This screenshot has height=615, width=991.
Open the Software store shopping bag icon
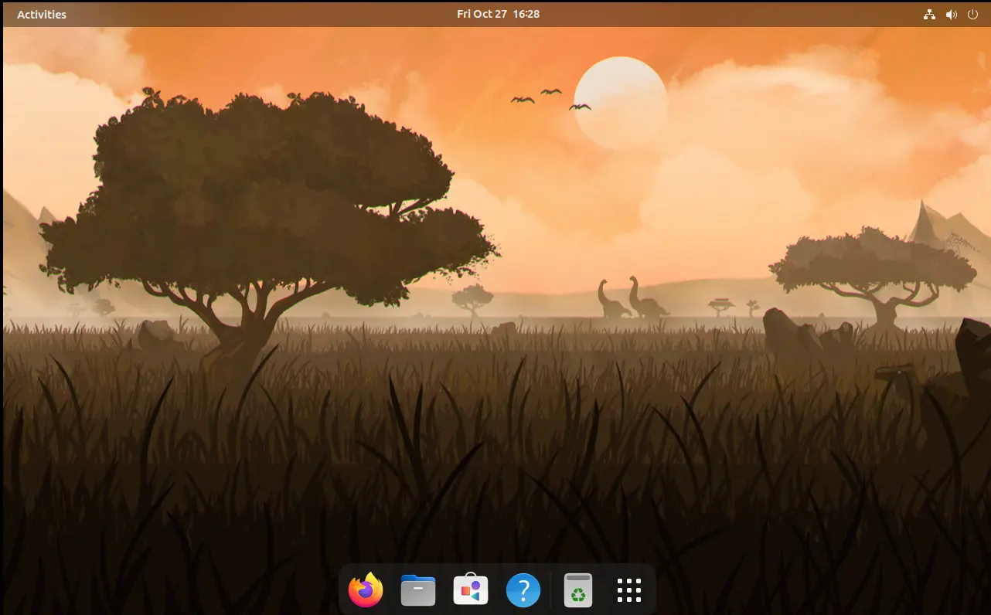click(x=471, y=591)
